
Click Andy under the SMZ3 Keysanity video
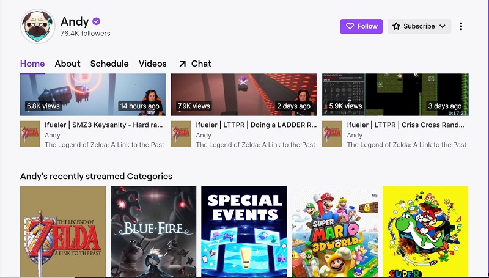pyautogui.click(x=53, y=135)
